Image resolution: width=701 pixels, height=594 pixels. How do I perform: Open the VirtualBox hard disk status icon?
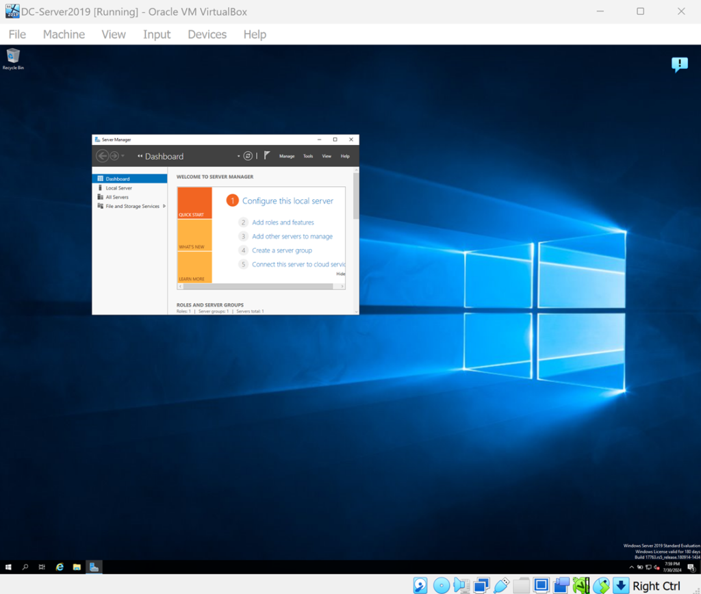pos(420,585)
